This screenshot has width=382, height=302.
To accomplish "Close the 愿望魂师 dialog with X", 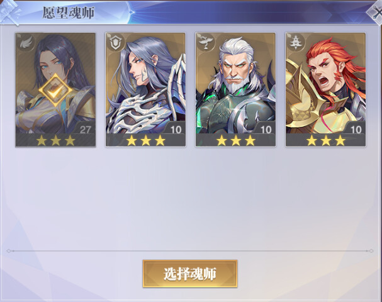I will [376, 13].
